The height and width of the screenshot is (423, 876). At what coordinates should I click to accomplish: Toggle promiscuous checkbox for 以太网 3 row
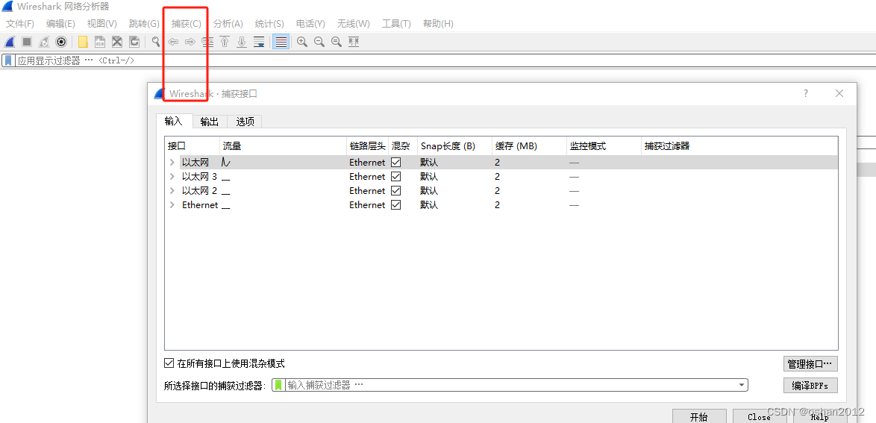tap(396, 177)
